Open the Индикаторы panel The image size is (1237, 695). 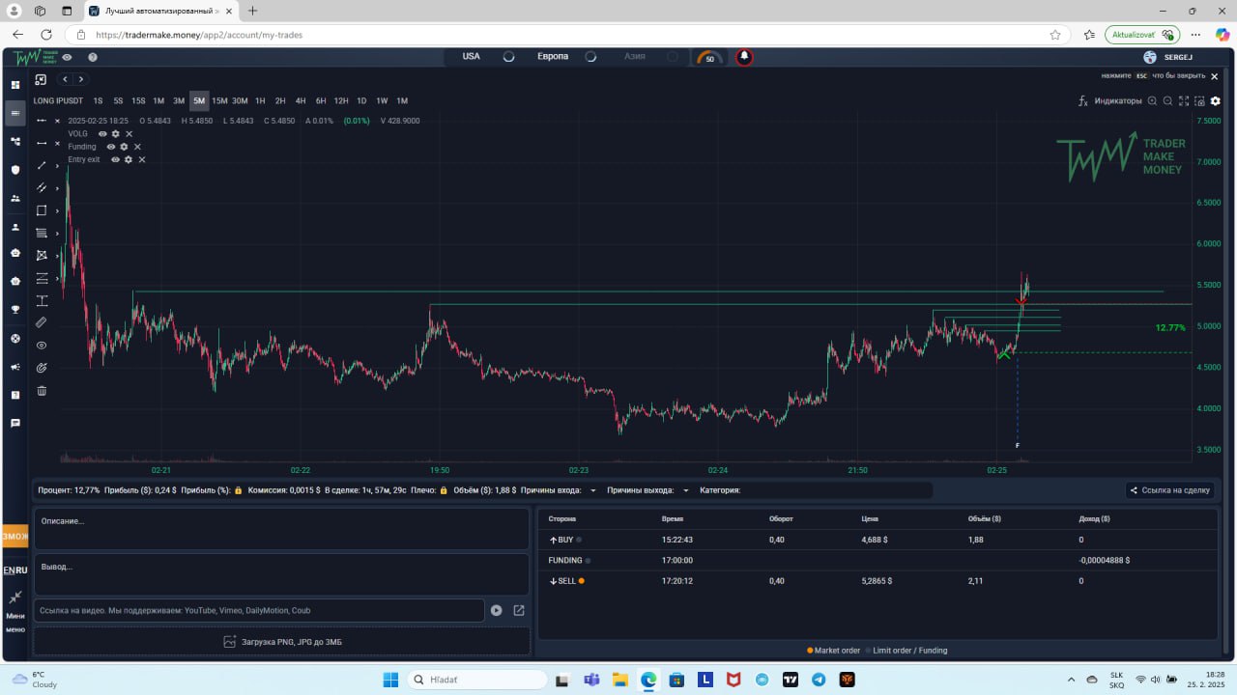coord(1110,100)
